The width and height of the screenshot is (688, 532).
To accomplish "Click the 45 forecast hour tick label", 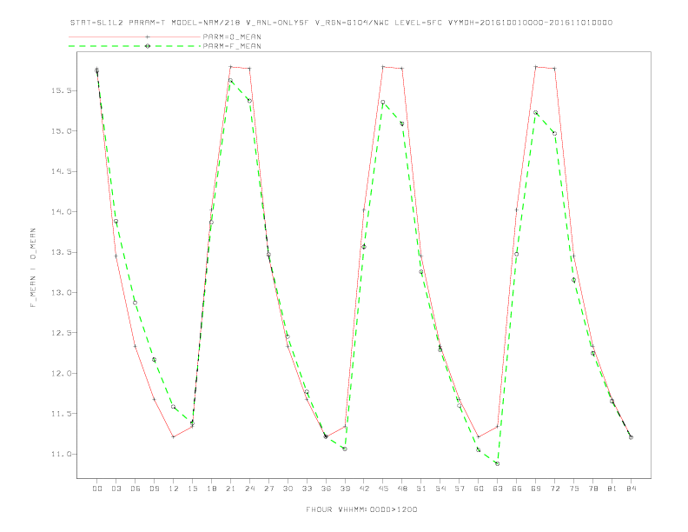I will (x=383, y=489).
